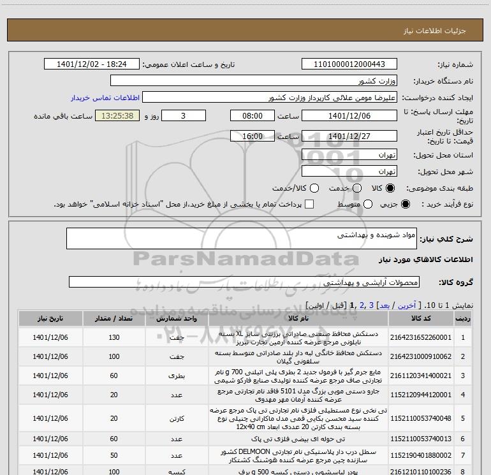491x475 pixels.
Task: Click the delivery city field تهران
Action: click(x=349, y=171)
